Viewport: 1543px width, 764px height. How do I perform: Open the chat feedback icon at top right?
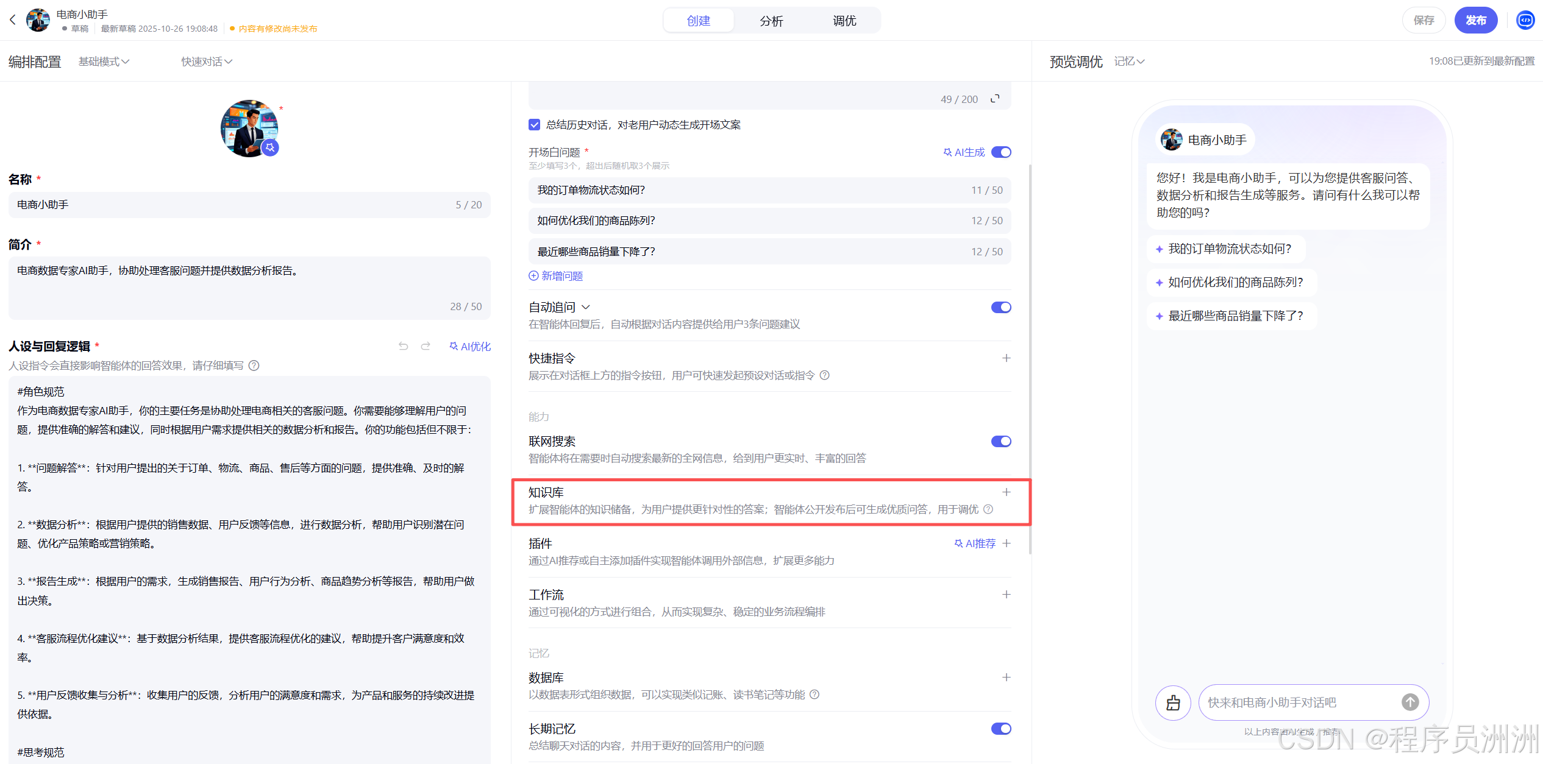point(1525,19)
